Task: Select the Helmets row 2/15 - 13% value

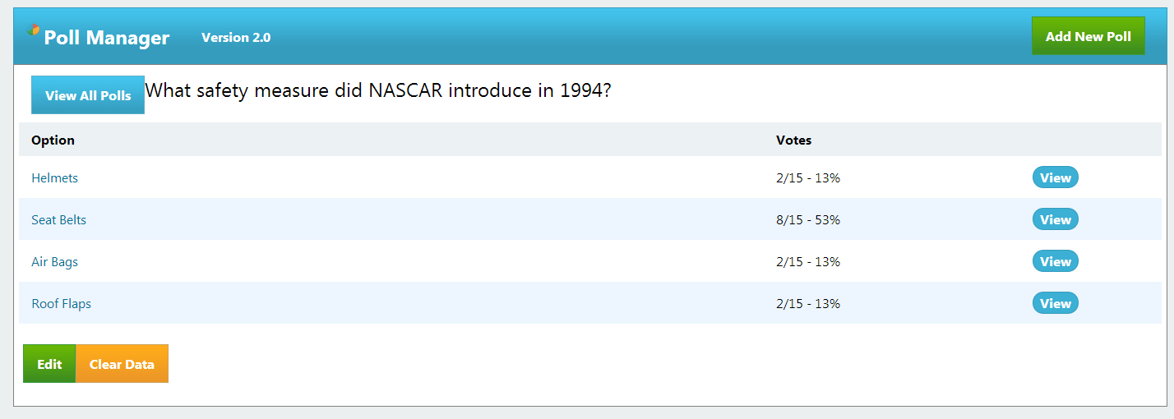Action: click(808, 178)
